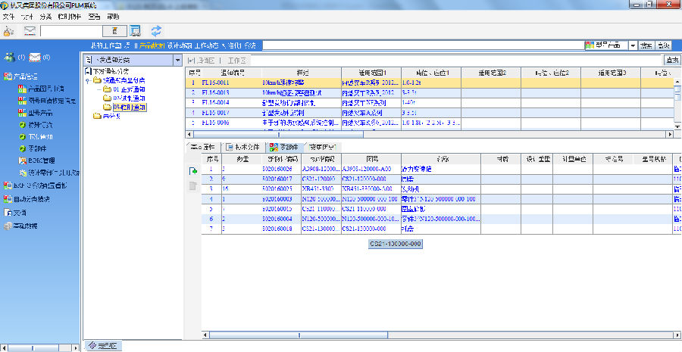Open the product type dropdown near search
This screenshot has height=352, width=682.
633,46
